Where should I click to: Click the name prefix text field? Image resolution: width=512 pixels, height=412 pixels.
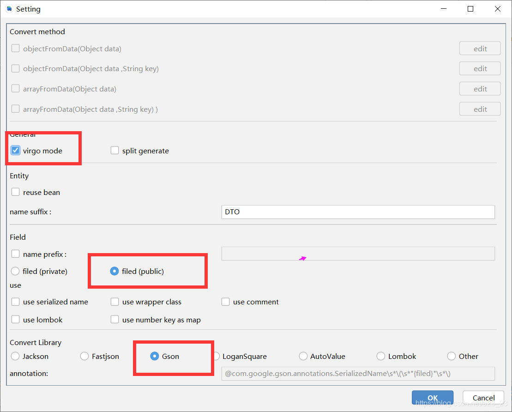(358, 254)
